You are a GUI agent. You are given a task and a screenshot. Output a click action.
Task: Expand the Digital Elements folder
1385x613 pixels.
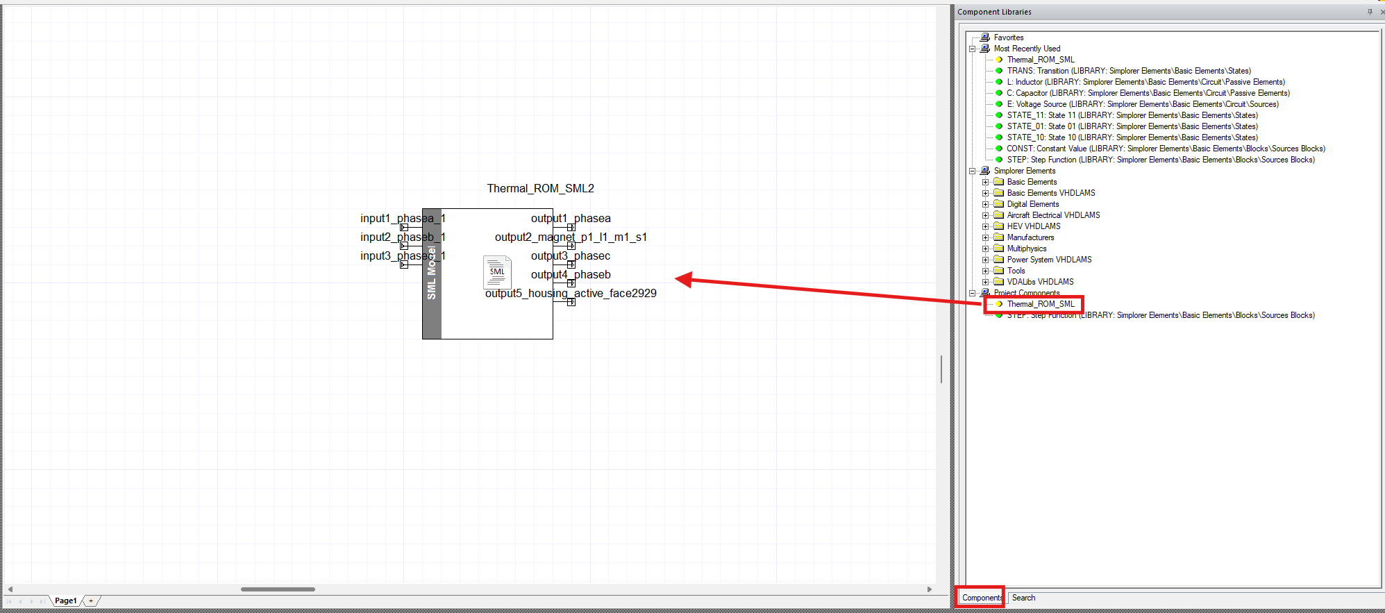coord(985,204)
